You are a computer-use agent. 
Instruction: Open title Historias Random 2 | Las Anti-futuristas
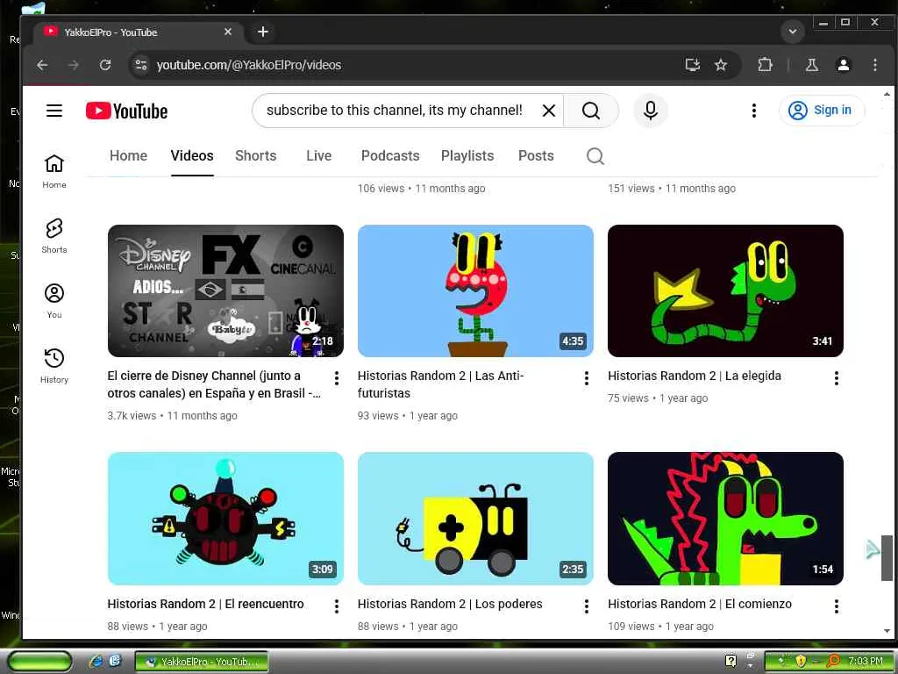pos(440,384)
